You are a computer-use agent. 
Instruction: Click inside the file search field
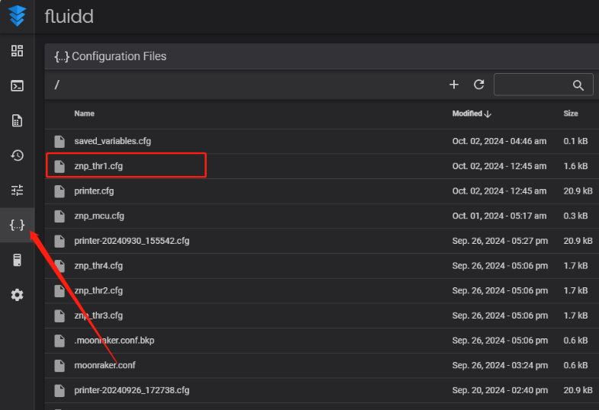tap(532, 85)
